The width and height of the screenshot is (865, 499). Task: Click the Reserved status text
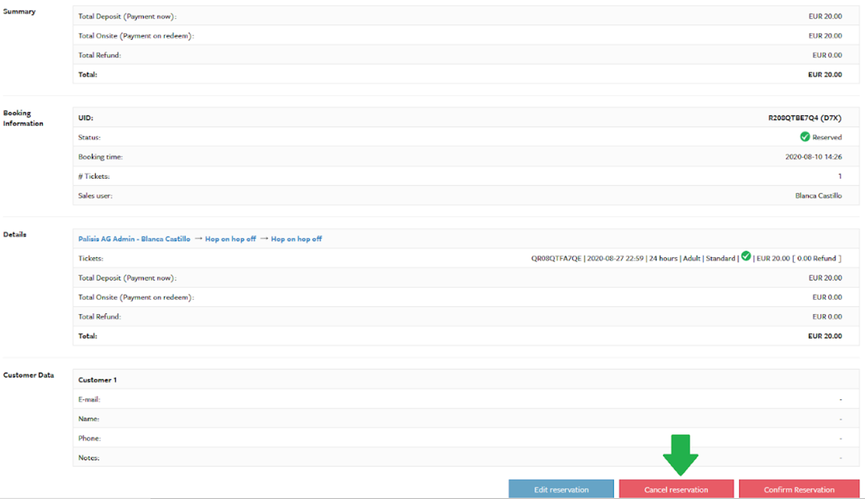tap(827, 138)
